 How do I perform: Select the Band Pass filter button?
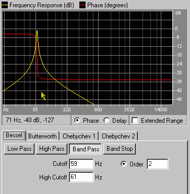(85, 149)
